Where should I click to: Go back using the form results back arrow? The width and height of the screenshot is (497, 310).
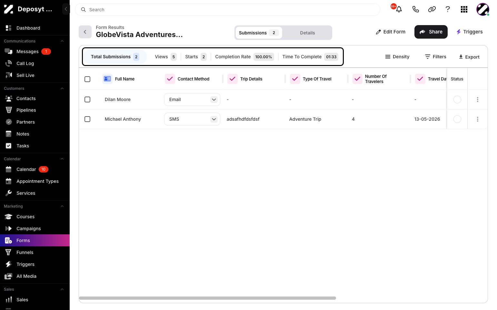(85, 32)
